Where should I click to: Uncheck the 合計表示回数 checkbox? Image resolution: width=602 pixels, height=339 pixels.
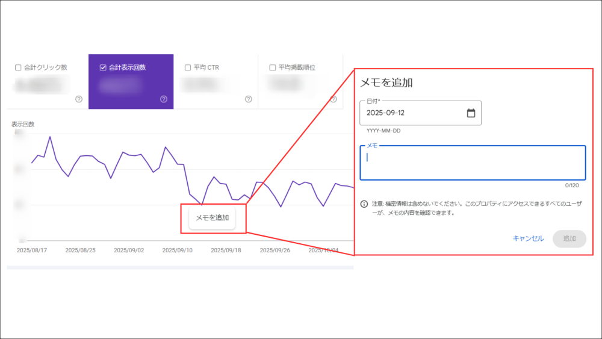click(x=103, y=67)
